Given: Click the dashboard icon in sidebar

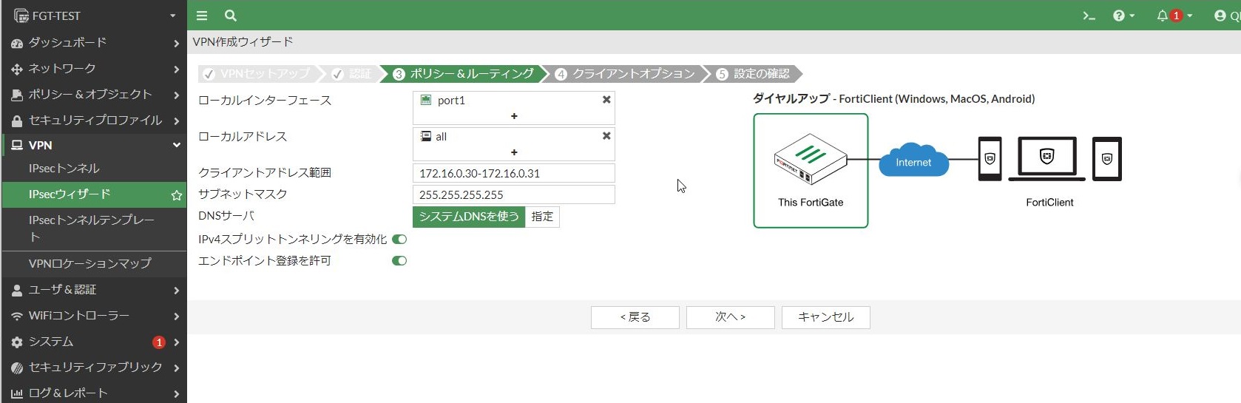Looking at the screenshot, I should [17, 44].
